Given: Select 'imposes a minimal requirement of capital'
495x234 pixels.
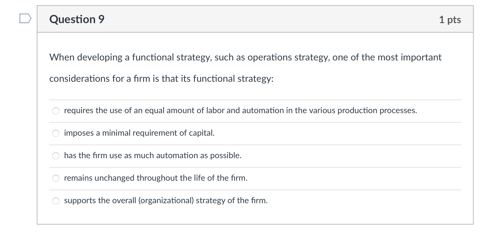Looking at the screenshot, I should 56,133.
